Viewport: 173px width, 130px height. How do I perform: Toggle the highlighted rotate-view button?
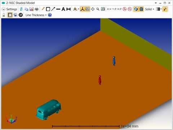88,9
